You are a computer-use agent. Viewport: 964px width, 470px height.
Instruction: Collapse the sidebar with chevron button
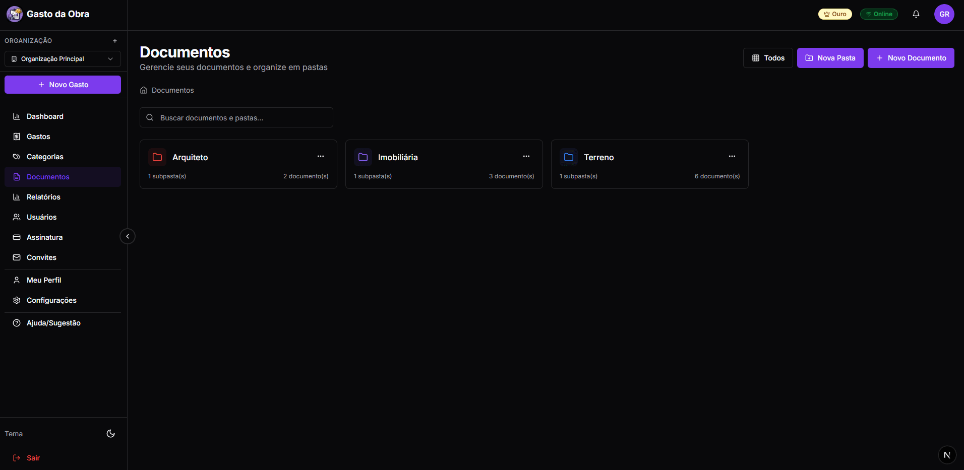tap(128, 236)
